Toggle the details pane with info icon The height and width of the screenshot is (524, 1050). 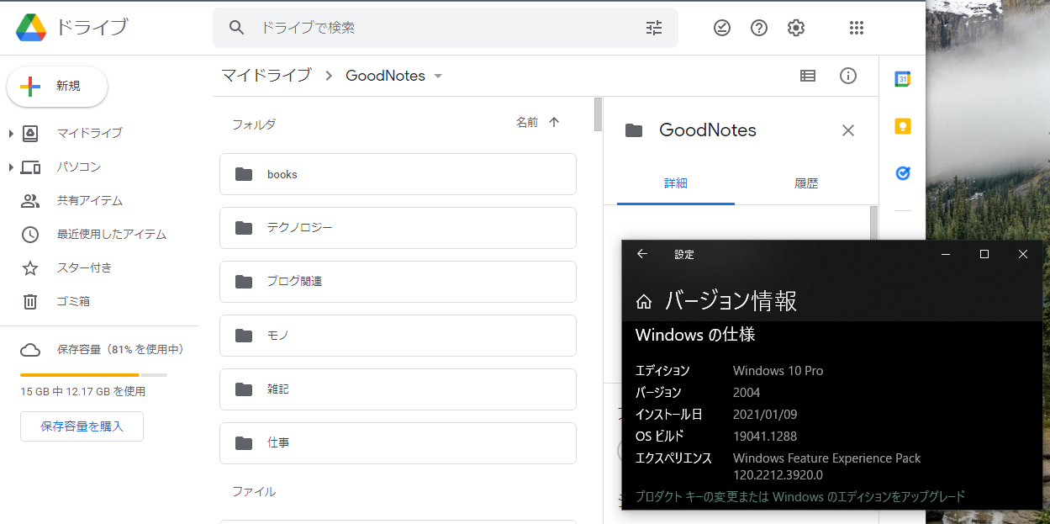847,76
